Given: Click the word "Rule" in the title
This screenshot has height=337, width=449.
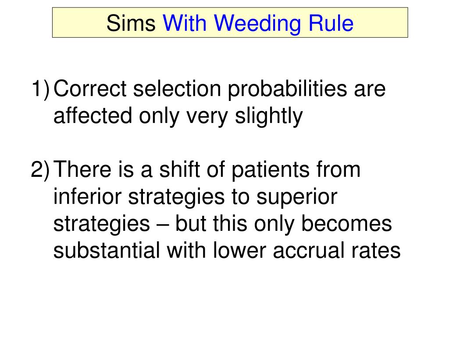Looking at the screenshot, I should [331, 23].
